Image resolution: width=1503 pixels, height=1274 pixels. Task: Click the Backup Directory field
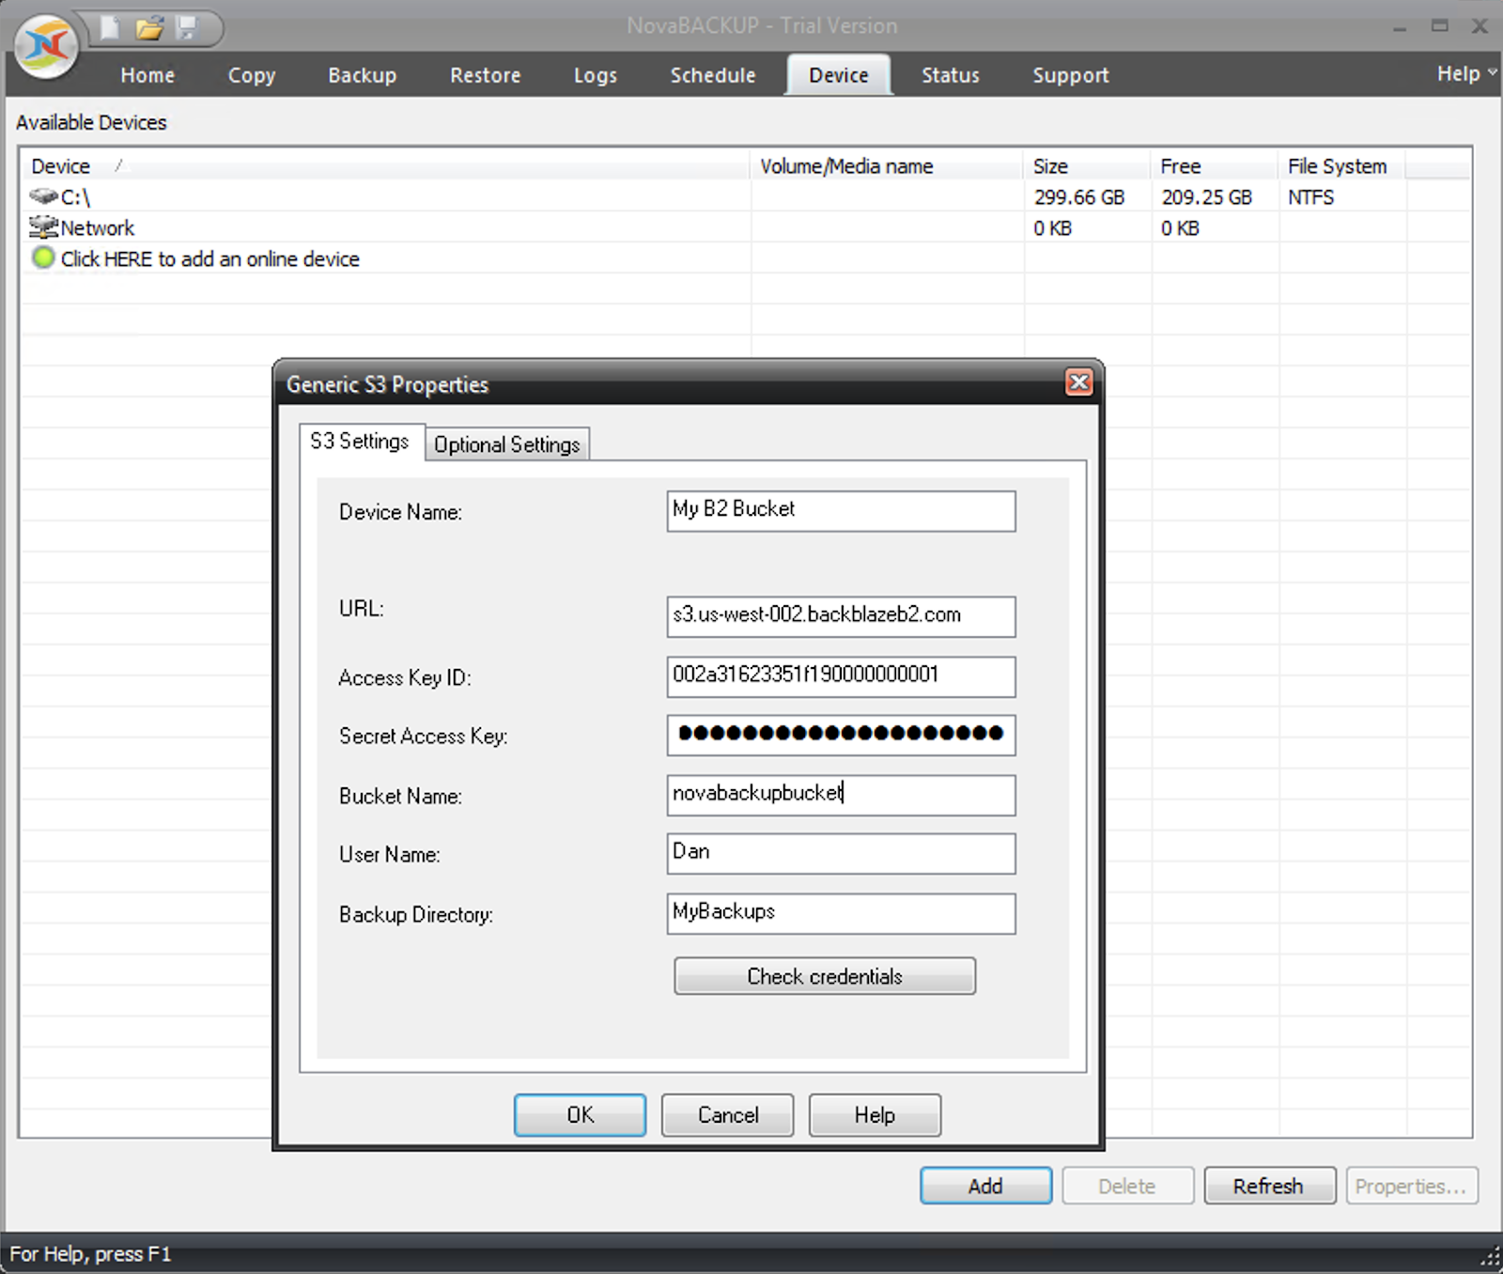[x=841, y=913]
